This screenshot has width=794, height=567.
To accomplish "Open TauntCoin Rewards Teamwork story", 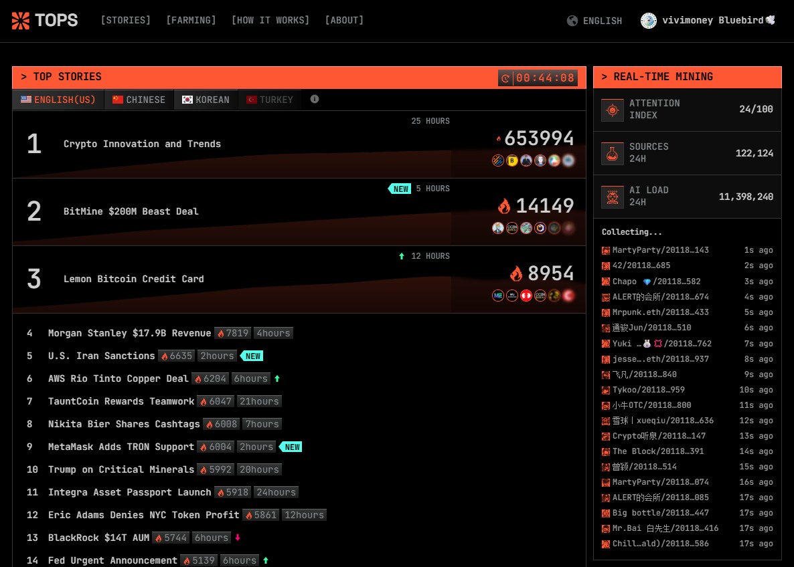I will tap(121, 402).
